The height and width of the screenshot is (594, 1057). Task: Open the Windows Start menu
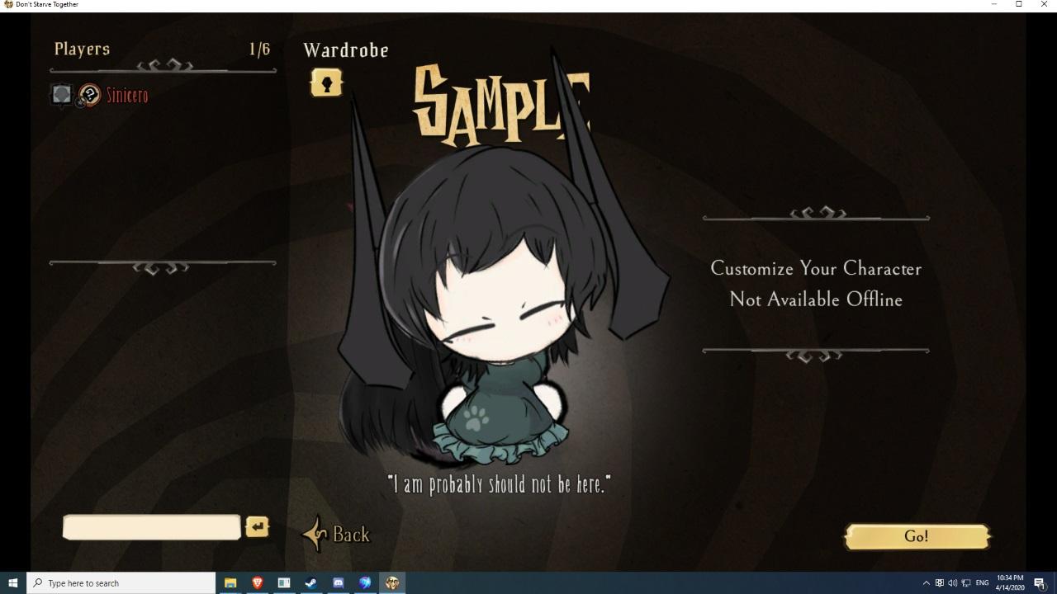[12, 583]
